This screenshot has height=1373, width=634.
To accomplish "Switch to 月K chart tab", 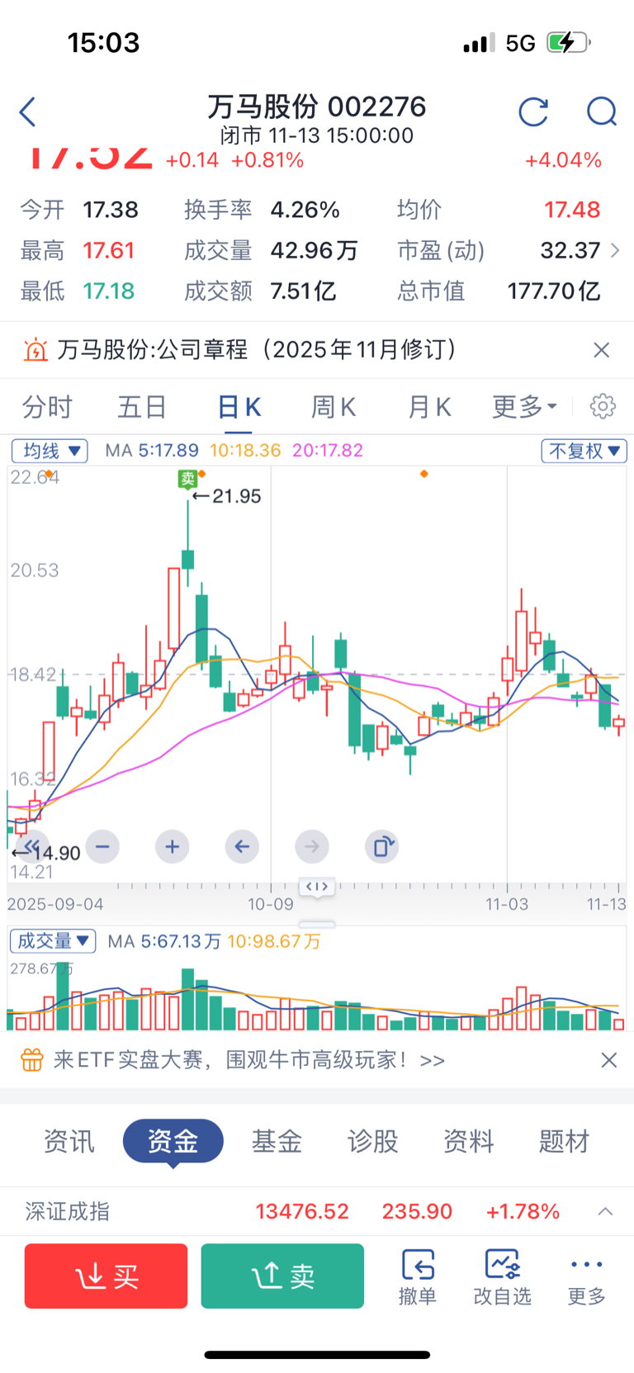I will pos(429,406).
